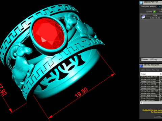Select the White Gold:9K PdW row
Image resolution: width=162 pixels, height=121 pixels.
coord(150,77)
